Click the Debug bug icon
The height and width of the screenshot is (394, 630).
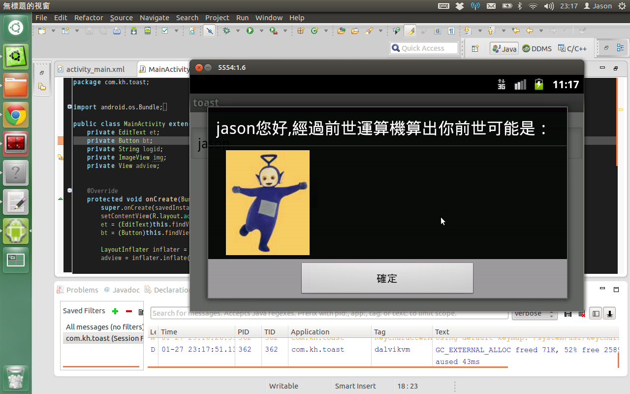click(226, 31)
